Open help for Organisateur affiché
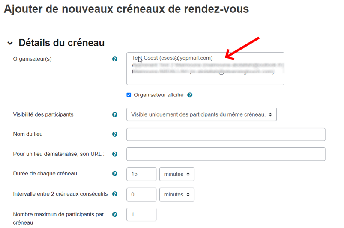The height and width of the screenshot is (228, 344). point(190,95)
